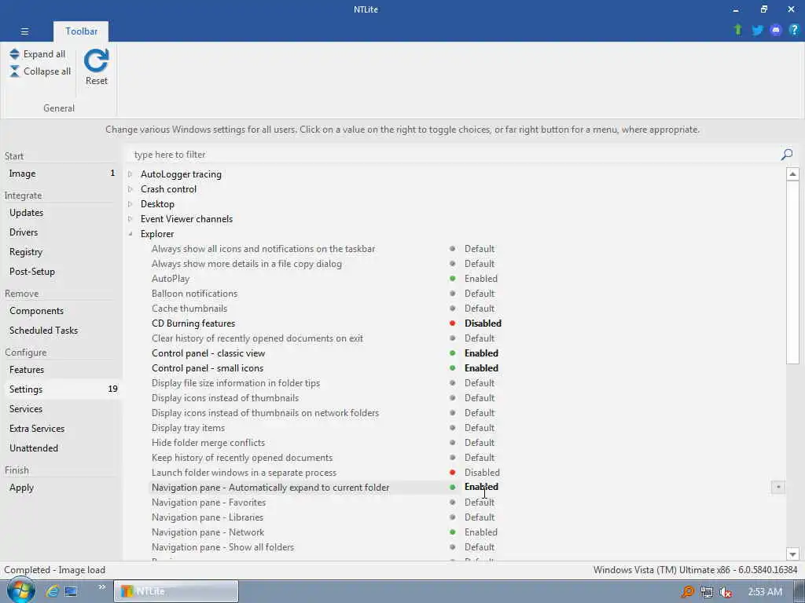Click the orange search tray icon
The height and width of the screenshot is (603, 805).
[x=687, y=592]
